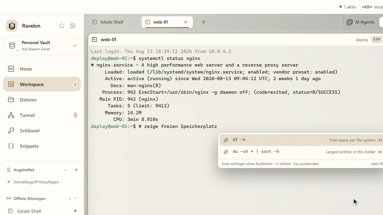Click the Hosts server icon
383x215 pixels.
[x=11, y=69]
